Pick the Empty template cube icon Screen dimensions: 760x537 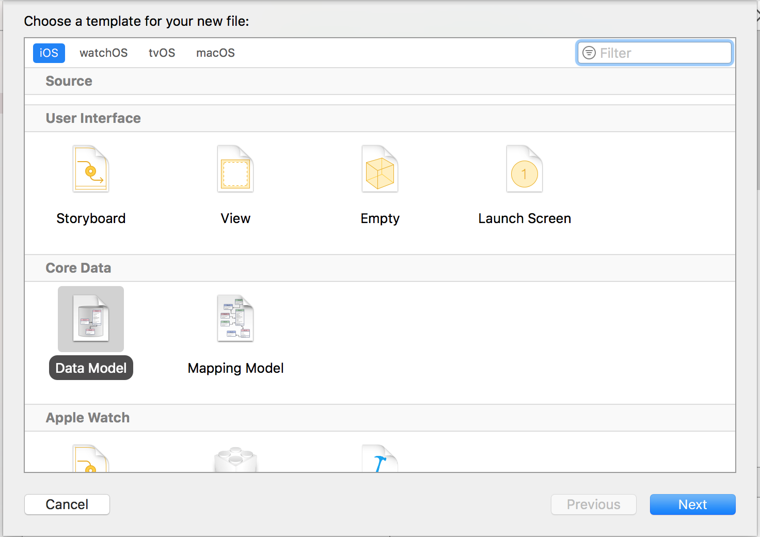pos(380,169)
